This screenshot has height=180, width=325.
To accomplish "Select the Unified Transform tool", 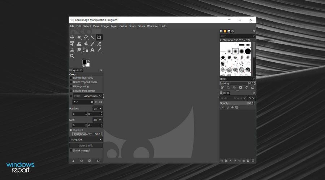I will pyautogui.click(x=72, y=44).
